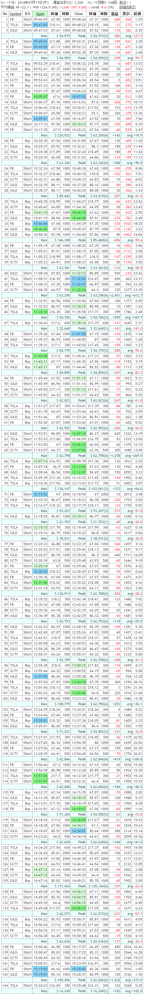Click the 詳細を表示 details link
This screenshot has height=994, width=144.
(127, 7)
